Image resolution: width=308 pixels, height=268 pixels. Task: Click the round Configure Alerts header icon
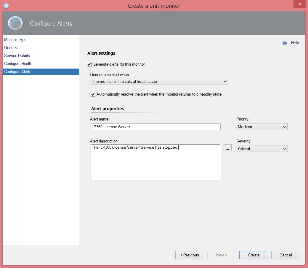(15, 23)
